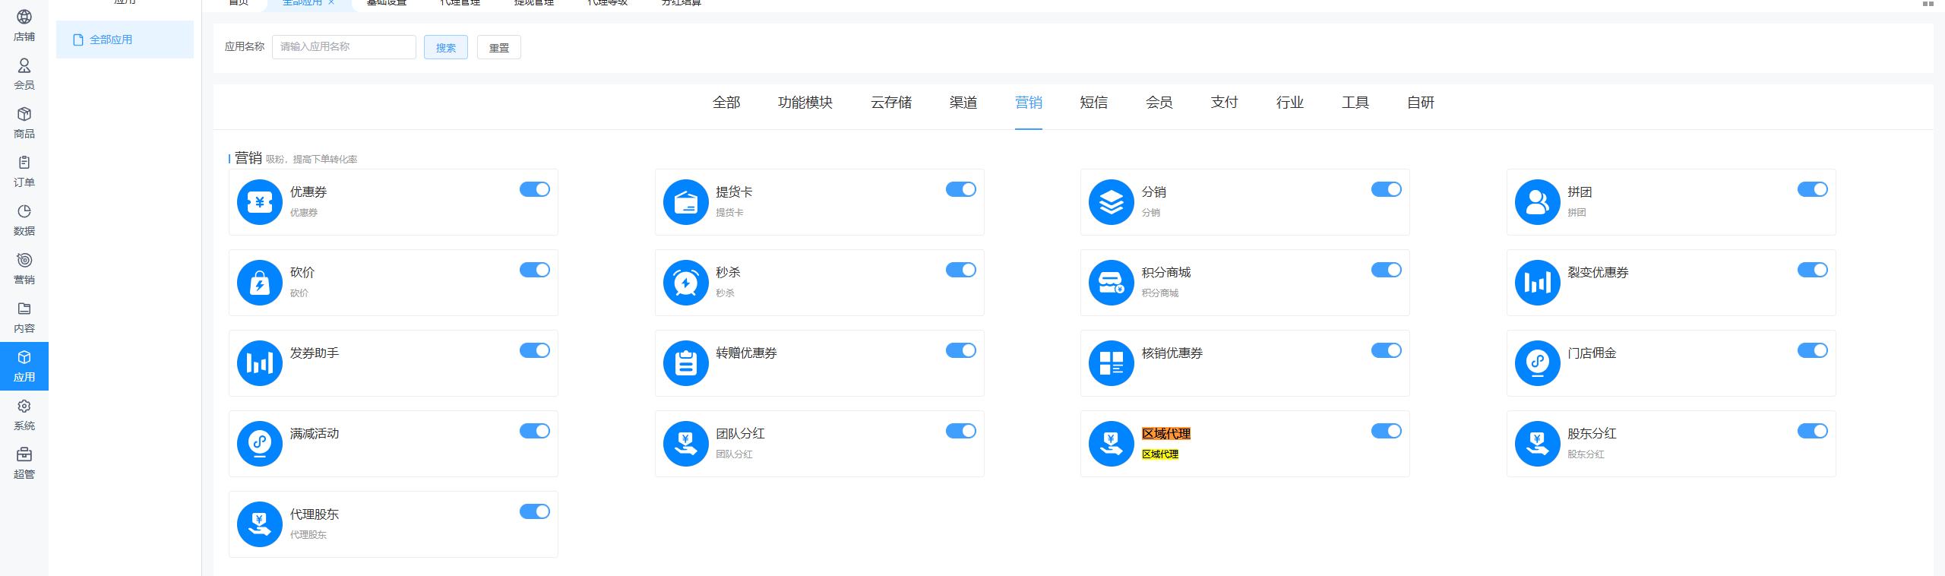The width and height of the screenshot is (1945, 576).
Task: Open the 应用 sidebar section
Action: (24, 366)
